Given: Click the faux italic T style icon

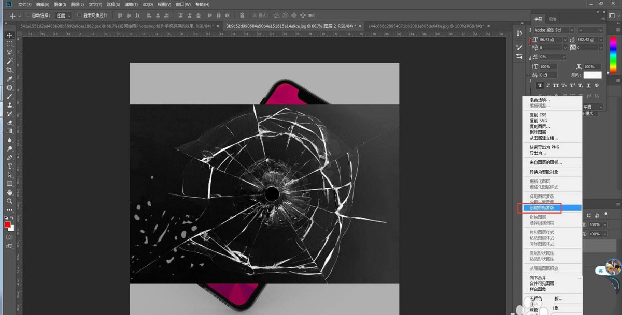Looking at the screenshot, I should point(548,85).
